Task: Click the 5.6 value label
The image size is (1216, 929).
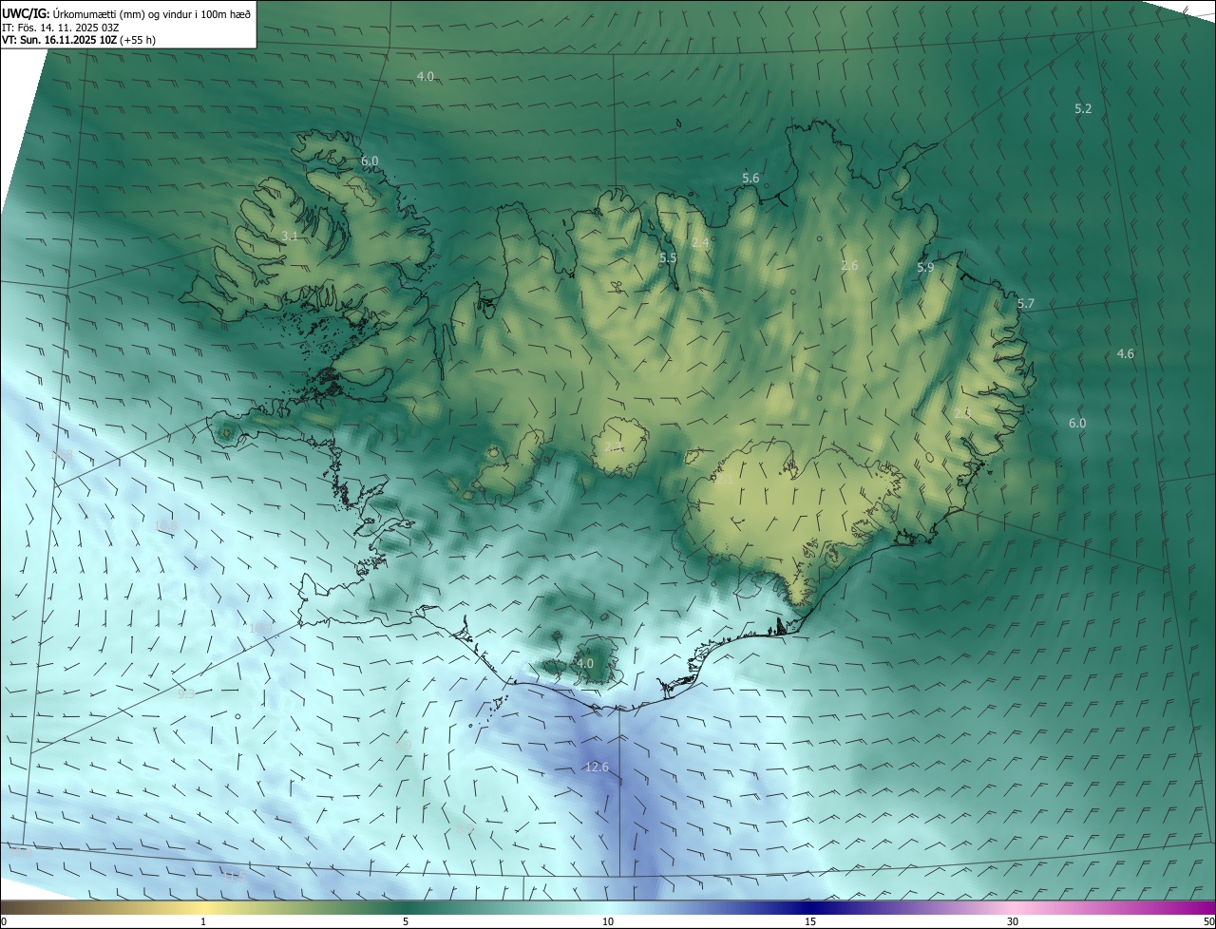Action: pos(750,179)
